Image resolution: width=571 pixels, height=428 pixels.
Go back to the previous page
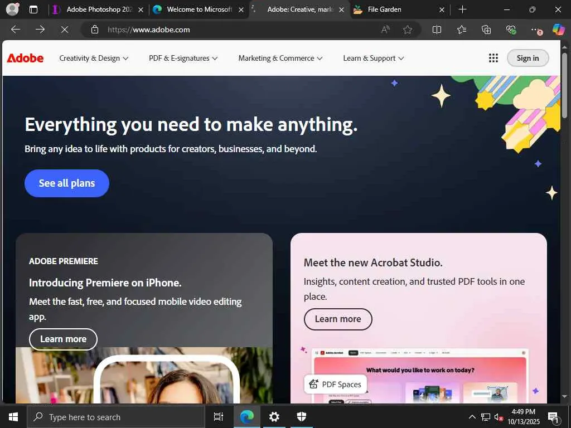point(16,30)
